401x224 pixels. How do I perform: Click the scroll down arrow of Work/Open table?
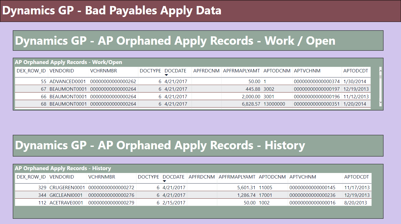click(381, 102)
